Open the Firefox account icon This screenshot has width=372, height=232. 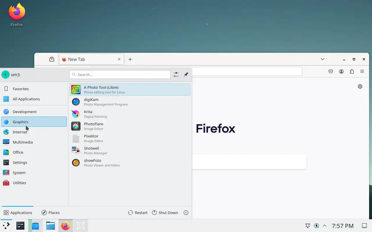pos(341,71)
